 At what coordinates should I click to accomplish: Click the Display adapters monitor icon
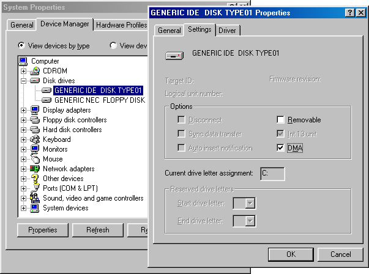click(x=35, y=110)
